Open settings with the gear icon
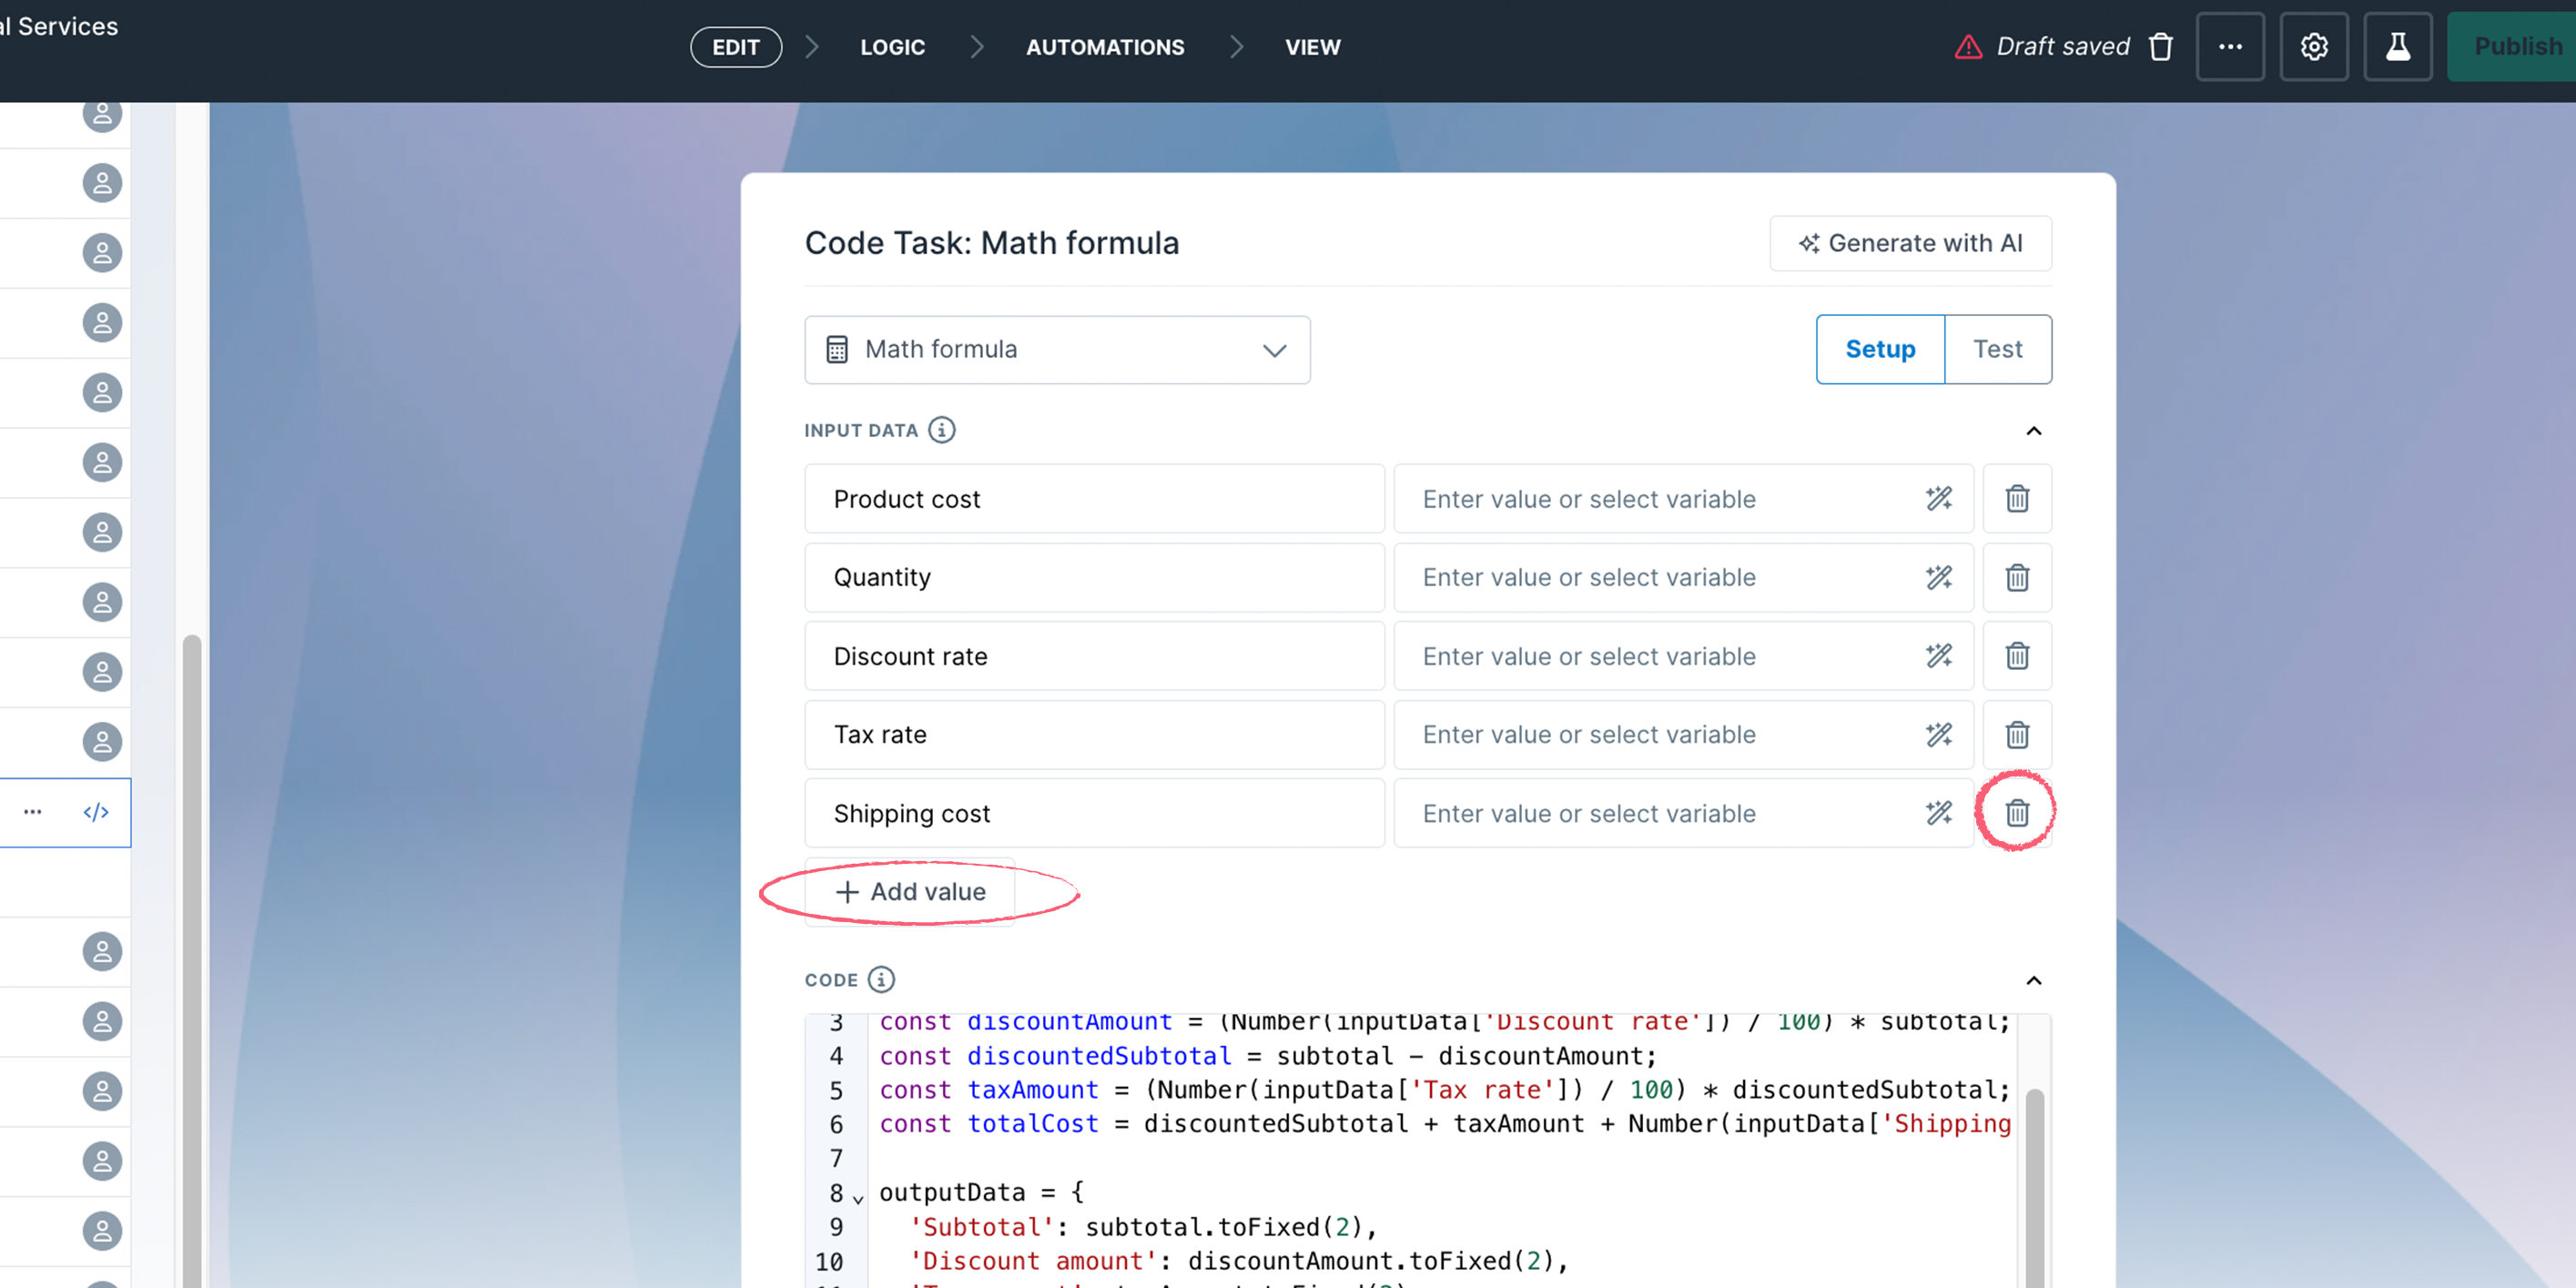The image size is (2576, 1288). [x=2314, y=46]
